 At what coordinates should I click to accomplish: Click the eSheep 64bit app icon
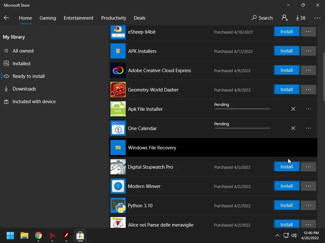point(118,32)
